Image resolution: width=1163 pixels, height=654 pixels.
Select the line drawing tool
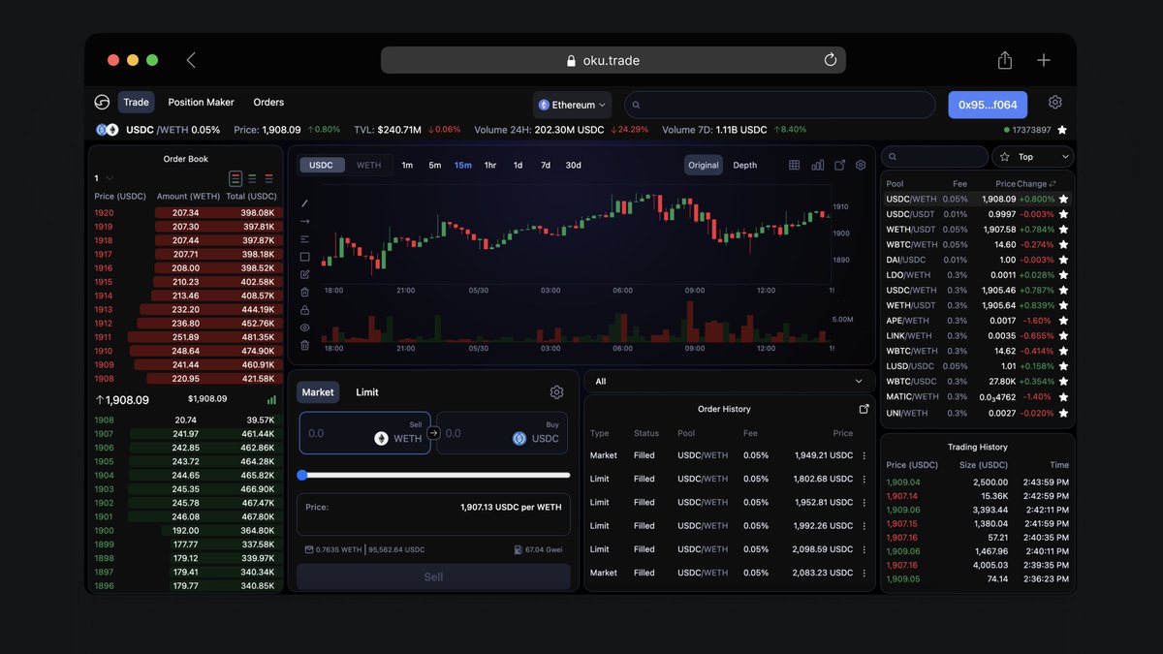point(305,203)
